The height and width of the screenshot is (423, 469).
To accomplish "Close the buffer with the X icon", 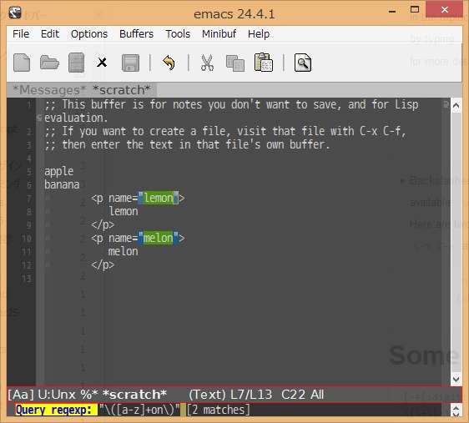I will [102, 63].
